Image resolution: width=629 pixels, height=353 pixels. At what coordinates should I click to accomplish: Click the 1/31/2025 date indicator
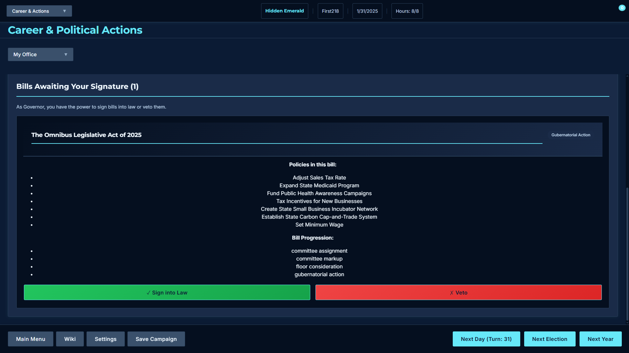click(367, 11)
